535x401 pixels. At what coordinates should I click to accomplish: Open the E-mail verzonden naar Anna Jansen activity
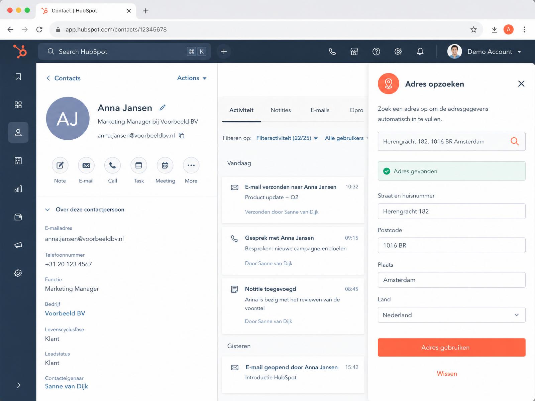(x=293, y=200)
